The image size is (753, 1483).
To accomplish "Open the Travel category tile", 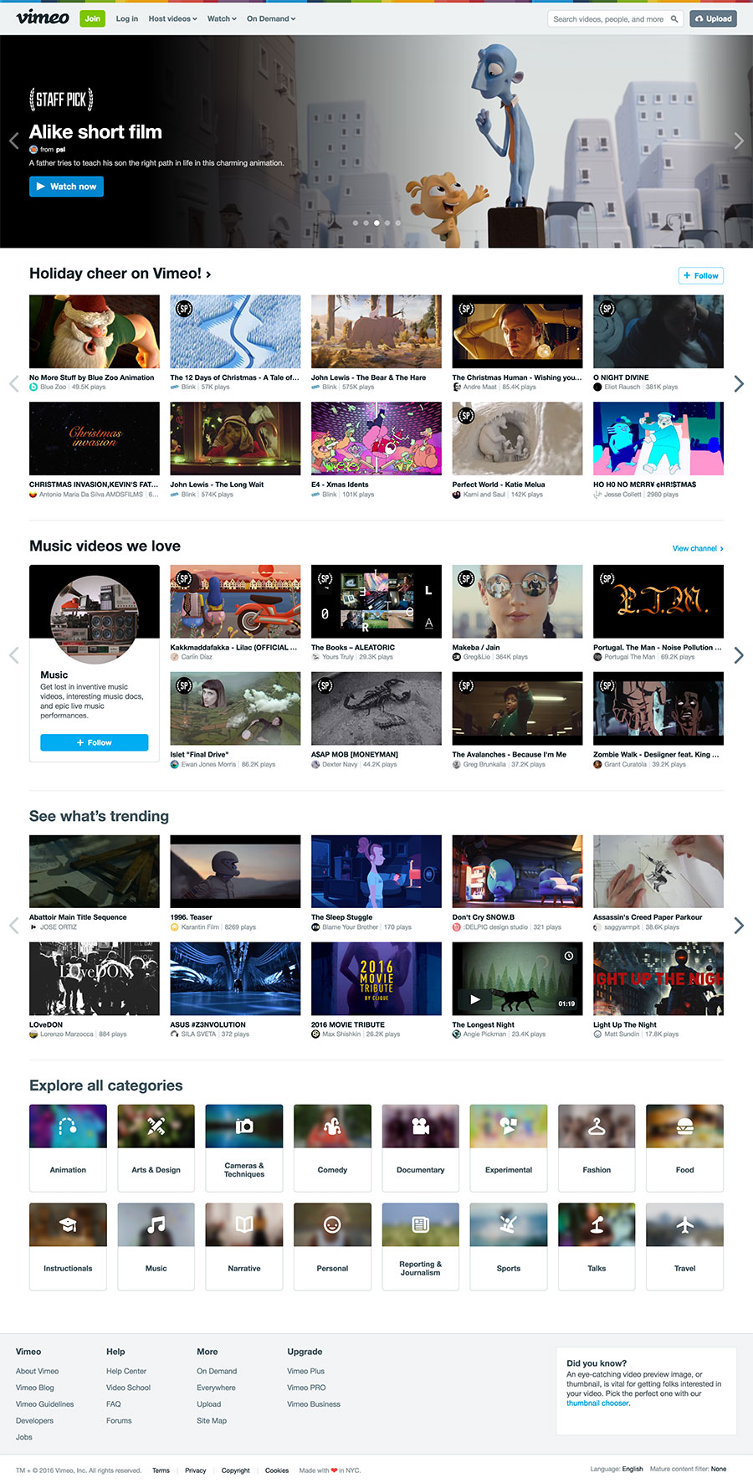I will pos(684,1246).
